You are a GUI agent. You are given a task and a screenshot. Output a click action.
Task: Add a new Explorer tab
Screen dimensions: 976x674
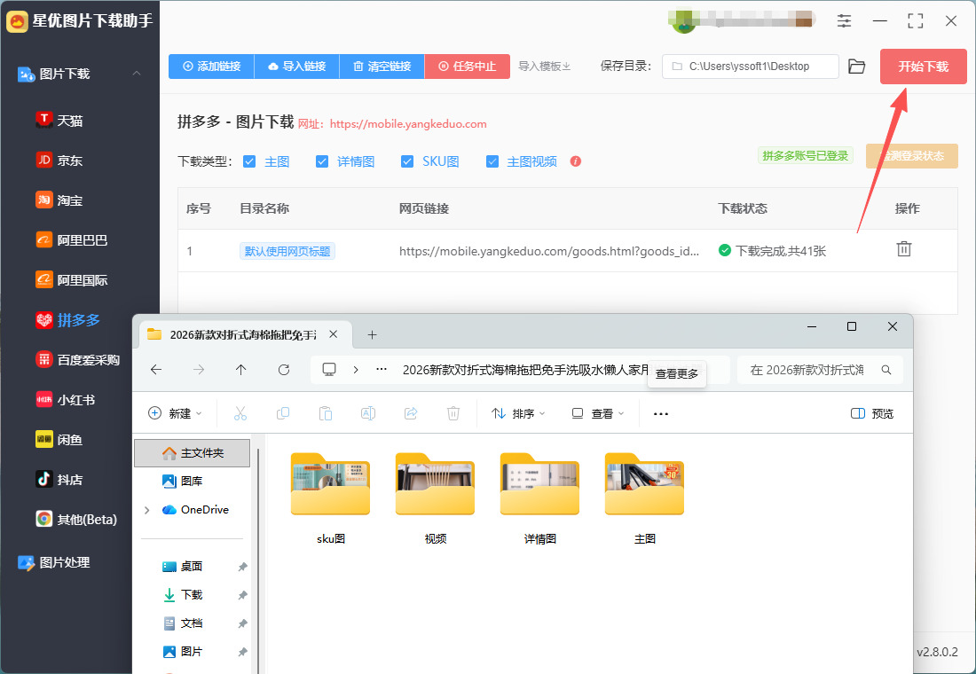point(373,335)
